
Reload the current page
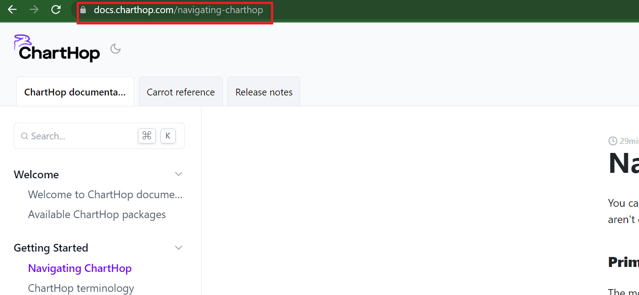[56, 10]
